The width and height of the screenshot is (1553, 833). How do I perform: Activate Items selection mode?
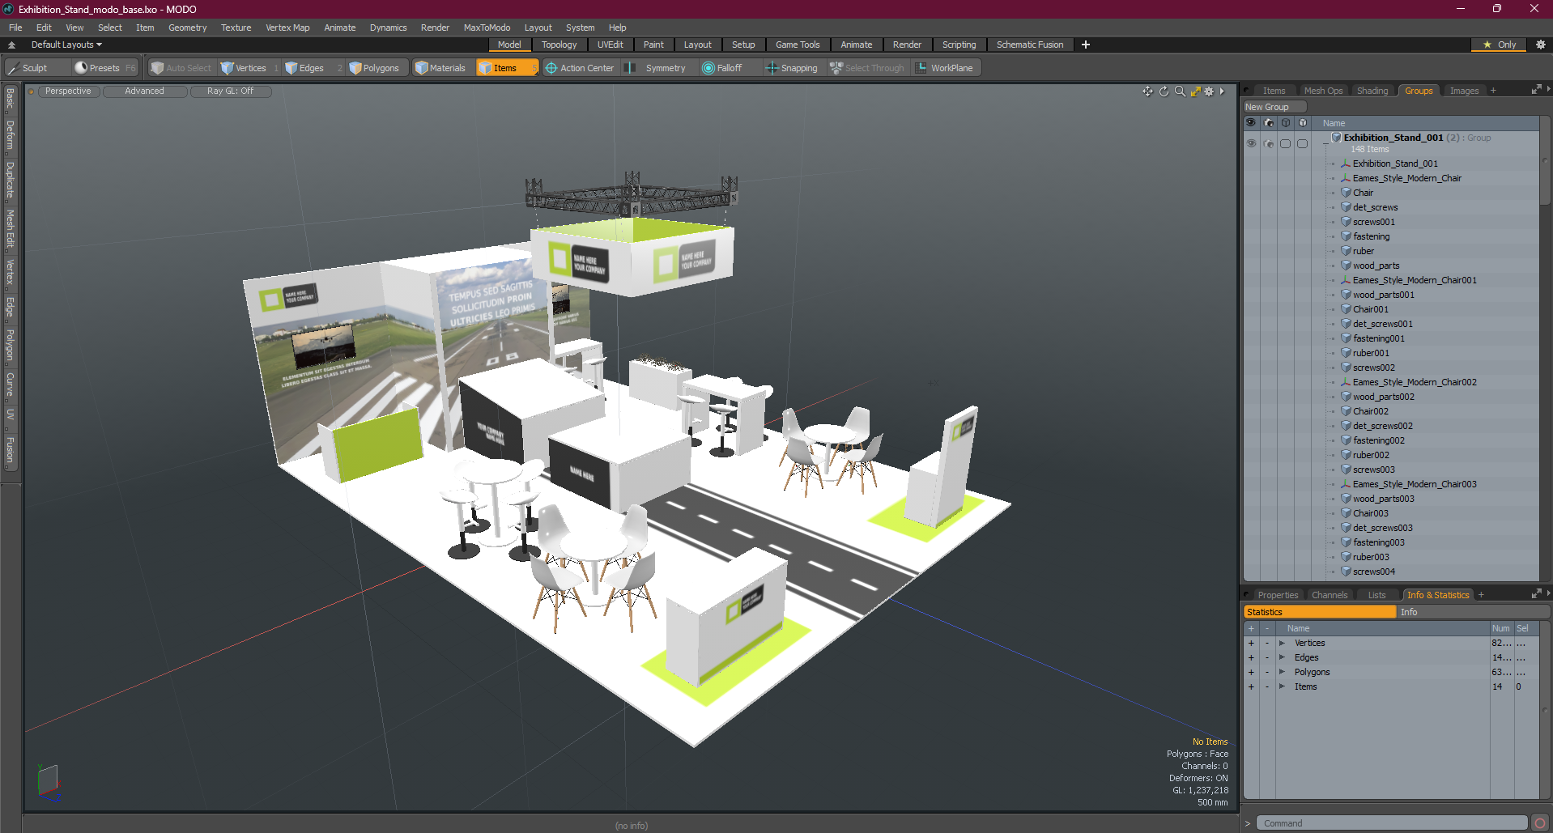tap(506, 68)
